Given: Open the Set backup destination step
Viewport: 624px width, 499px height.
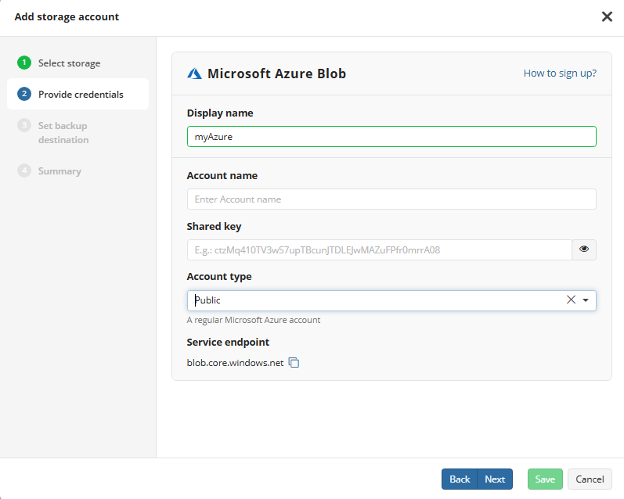Looking at the screenshot, I should point(63,133).
